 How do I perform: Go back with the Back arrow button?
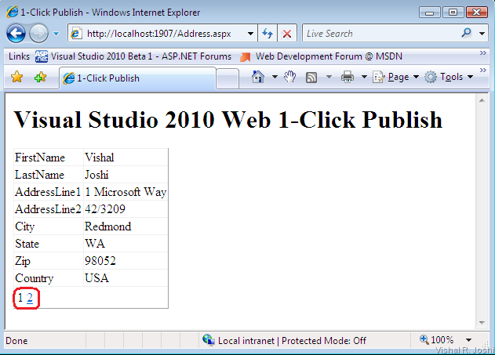[16, 33]
